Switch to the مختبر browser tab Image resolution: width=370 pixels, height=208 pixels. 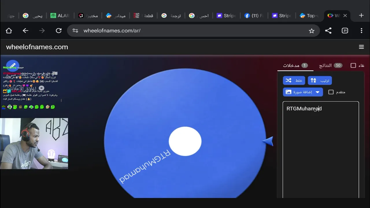[88, 16]
